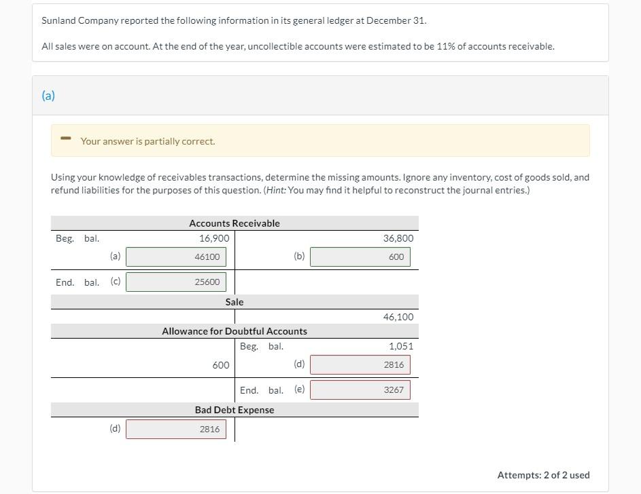Click the Bad Debt Expense header
The height and width of the screenshot is (494, 641).
click(234, 410)
